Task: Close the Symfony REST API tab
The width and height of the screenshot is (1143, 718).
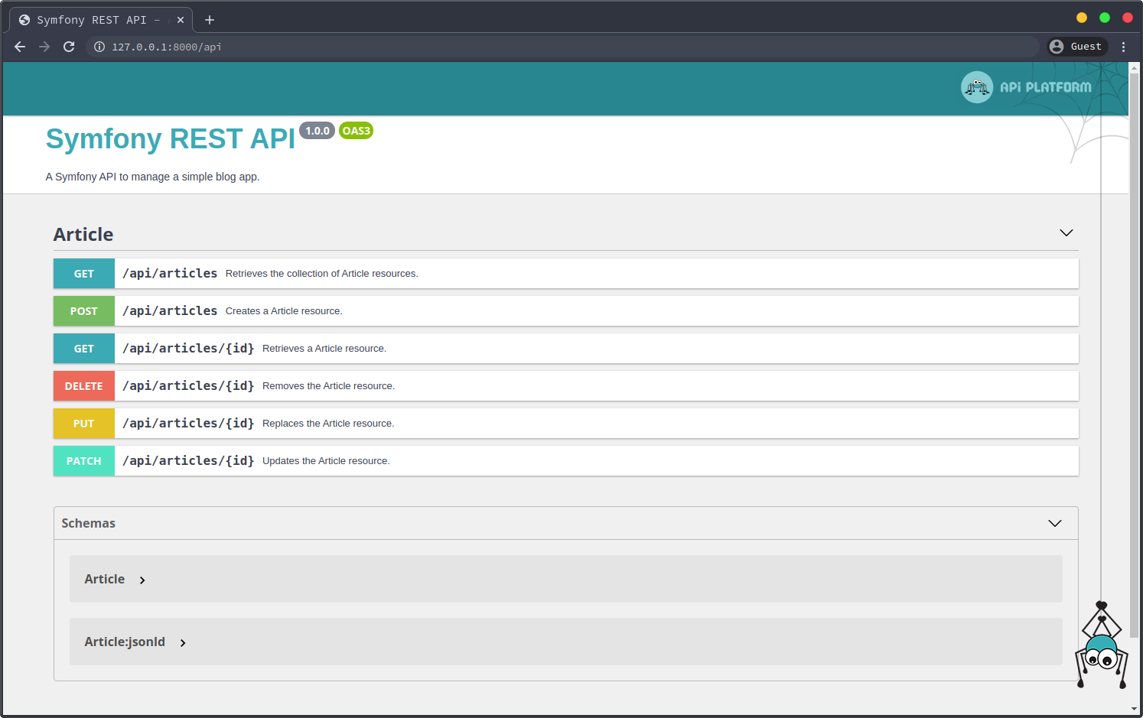Action: point(181,20)
